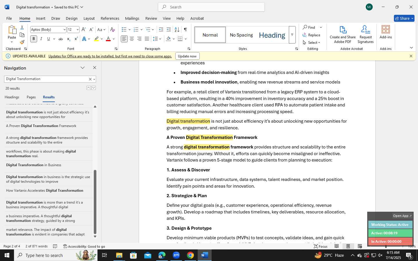Toggle Show/Hide paragraph marks

[x=185, y=30]
